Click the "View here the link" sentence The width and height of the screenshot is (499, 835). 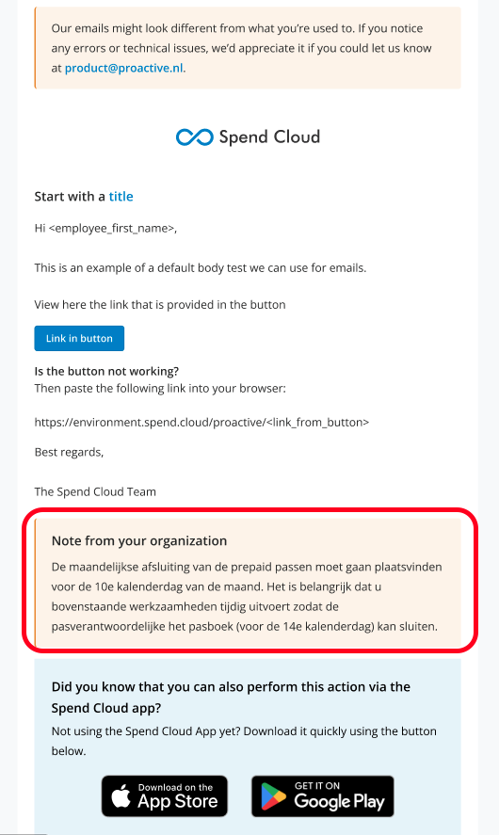click(160, 305)
